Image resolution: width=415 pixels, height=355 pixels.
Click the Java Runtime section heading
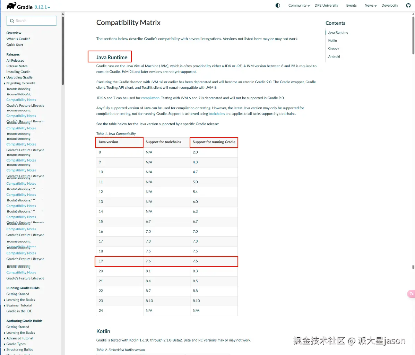[112, 57]
